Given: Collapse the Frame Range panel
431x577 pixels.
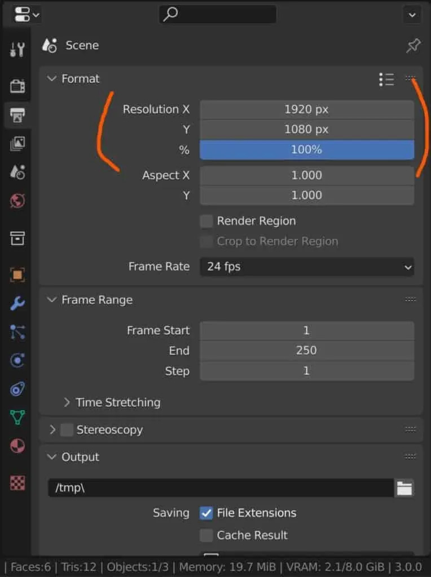Looking at the screenshot, I should 52,300.
